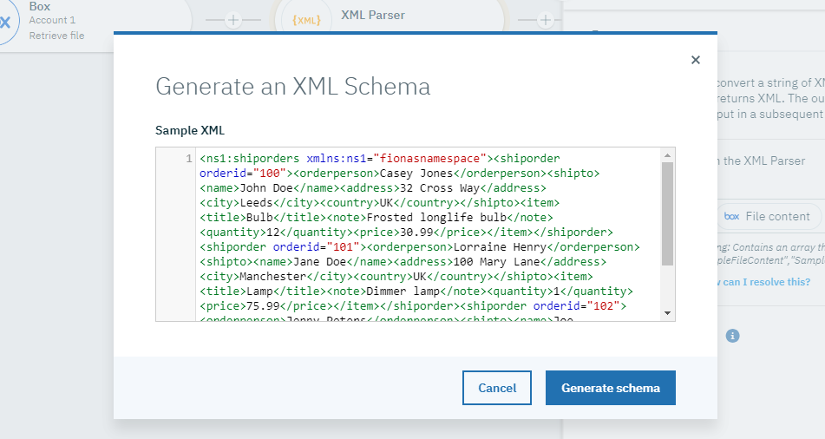
Task: Select the File content mapping pill
Action: tap(767, 216)
